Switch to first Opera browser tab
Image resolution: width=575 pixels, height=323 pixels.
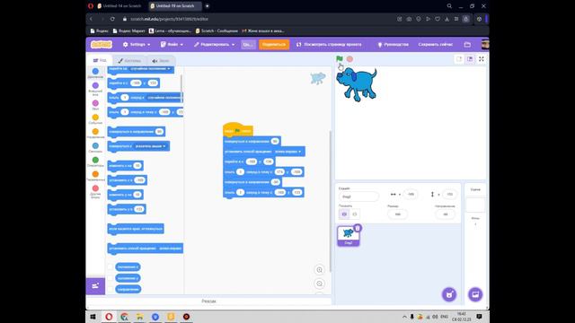point(119,6)
